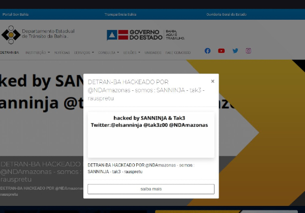Click popup description 'SANNINJA - tak3 - rauspretu'
The height and width of the screenshot is (213, 305).
pyautogui.click(x=115, y=172)
